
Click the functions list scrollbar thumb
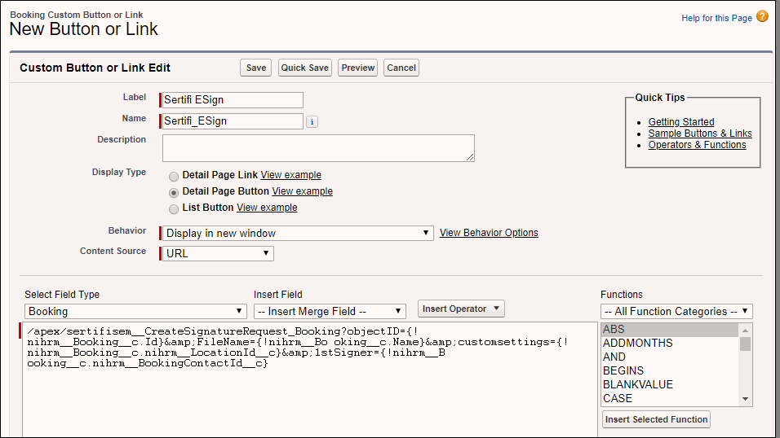coord(745,344)
